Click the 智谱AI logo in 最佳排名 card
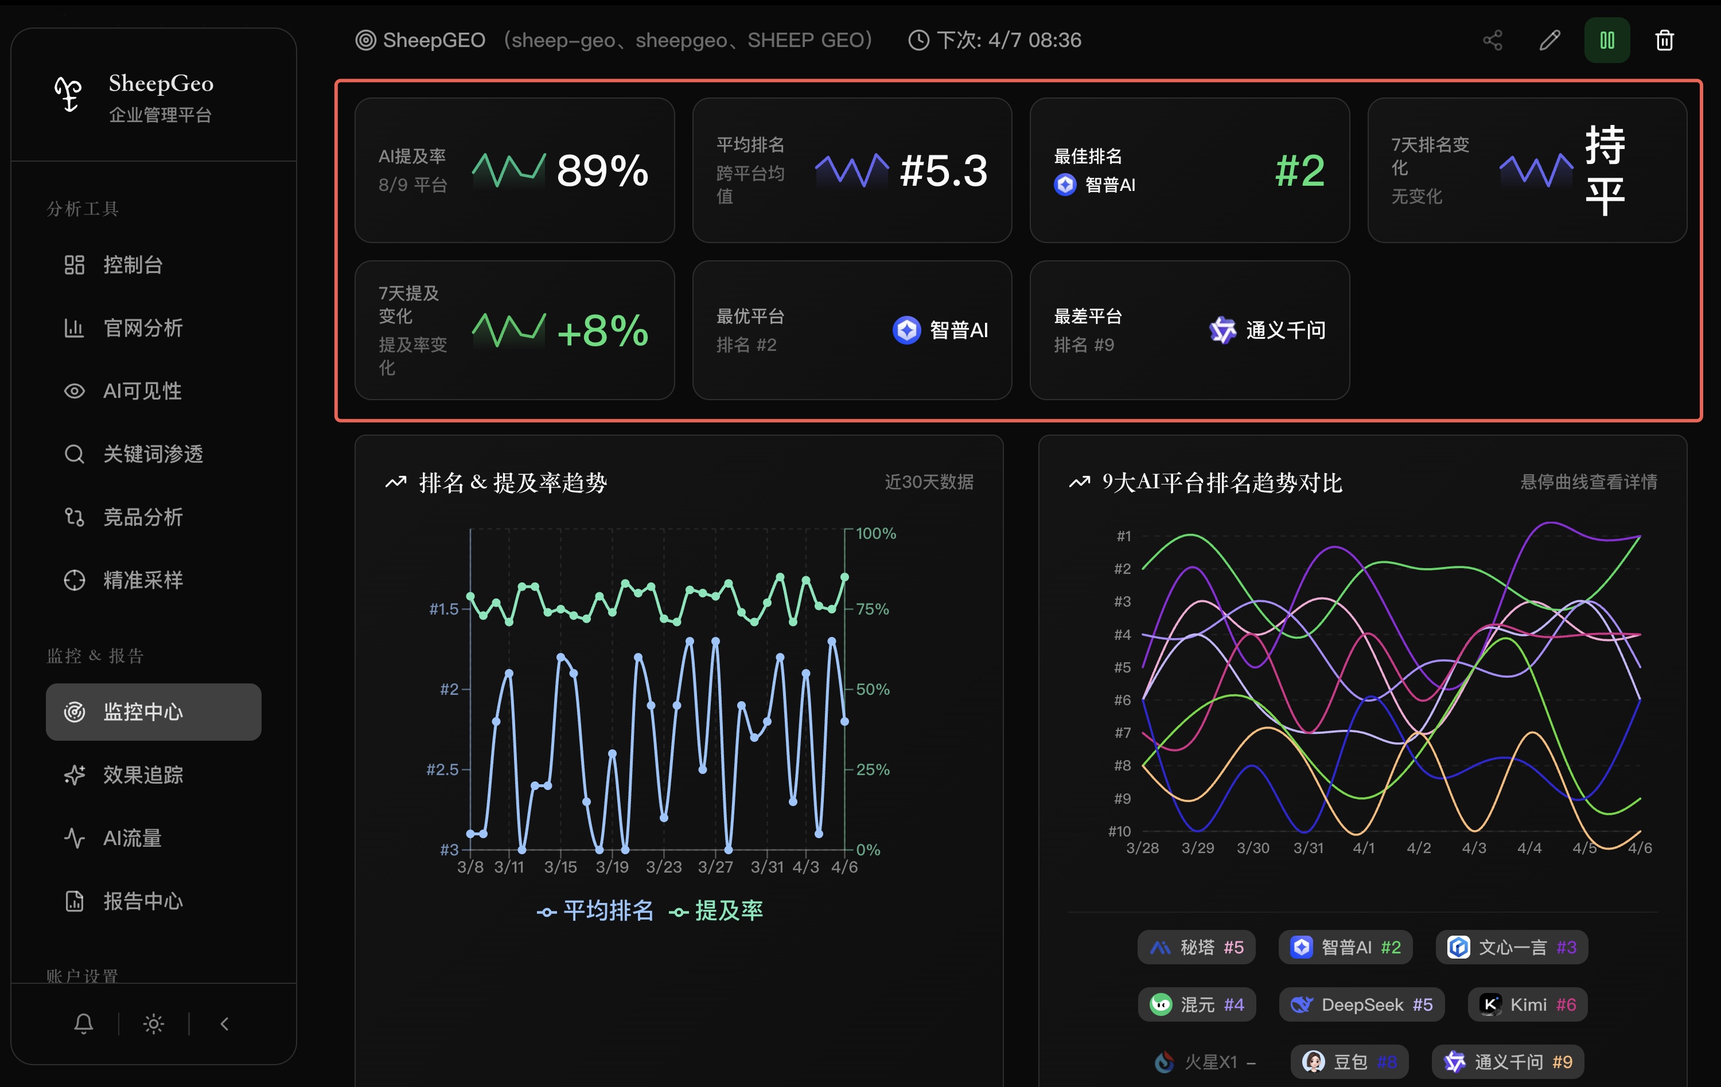The height and width of the screenshot is (1087, 1721). [1065, 185]
